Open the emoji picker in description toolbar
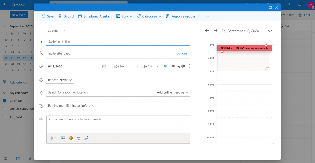Screen dimensions: 315x163 (x=71, y=138)
